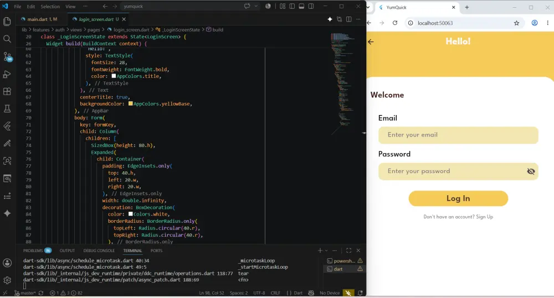
Task: Open the title bar overflow menu ellipsis
Action: click(x=85, y=6)
